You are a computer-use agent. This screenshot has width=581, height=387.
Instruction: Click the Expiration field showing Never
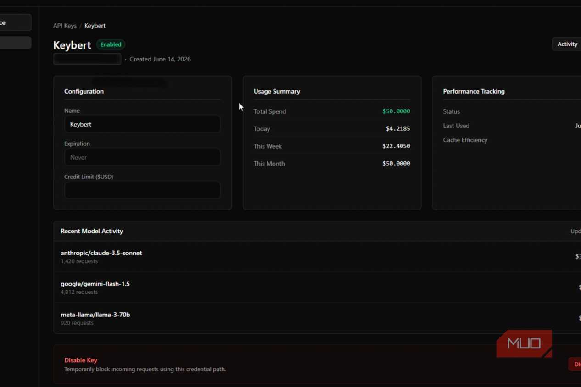click(142, 157)
